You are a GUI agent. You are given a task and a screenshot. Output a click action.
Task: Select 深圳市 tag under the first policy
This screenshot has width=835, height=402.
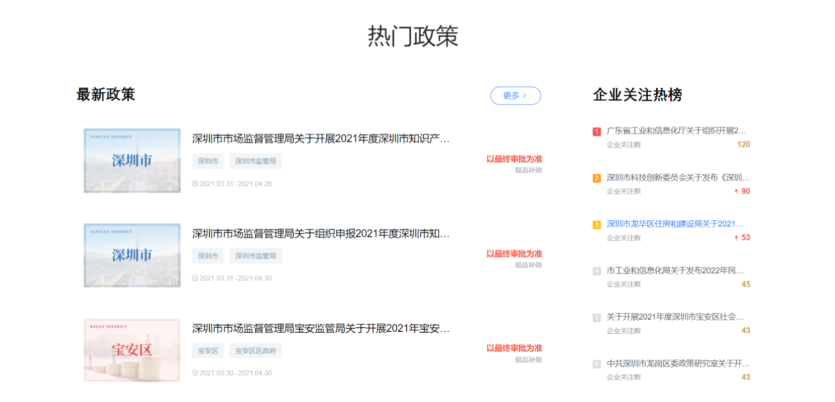(208, 161)
